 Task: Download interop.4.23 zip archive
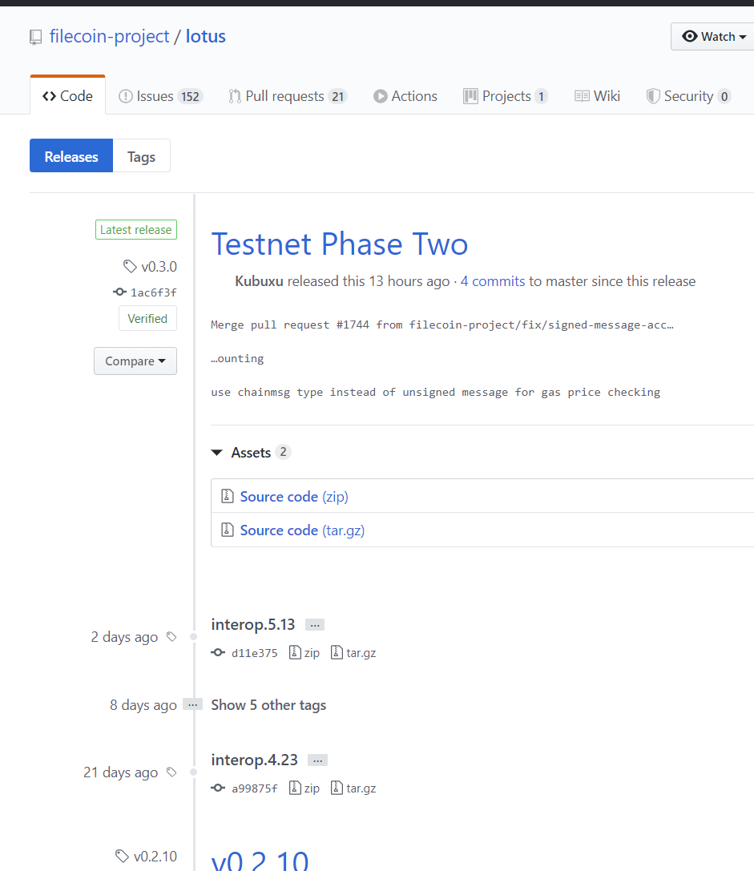(x=304, y=788)
